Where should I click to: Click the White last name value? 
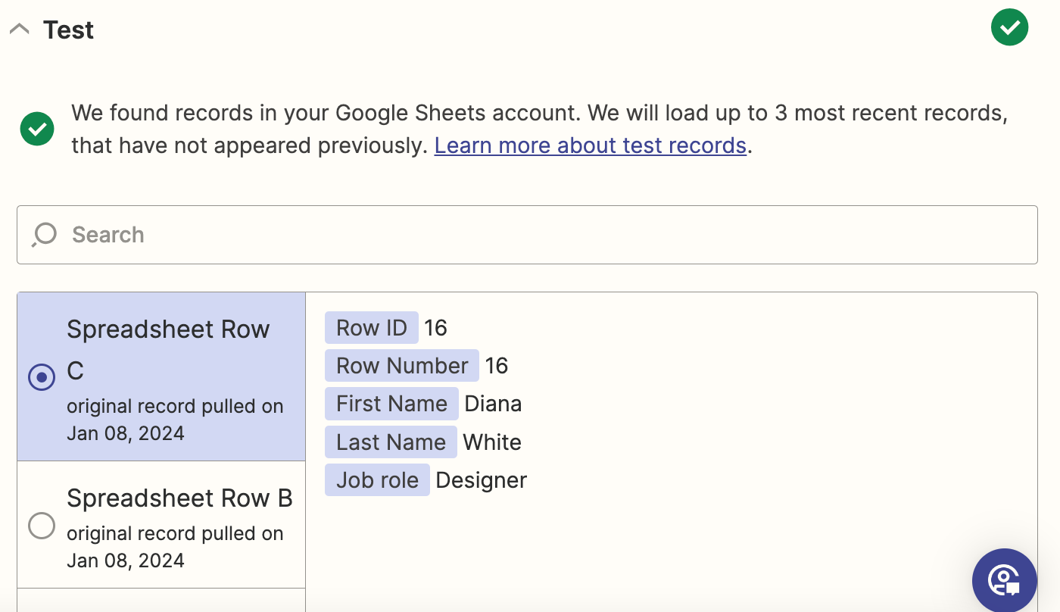pyautogui.click(x=492, y=442)
